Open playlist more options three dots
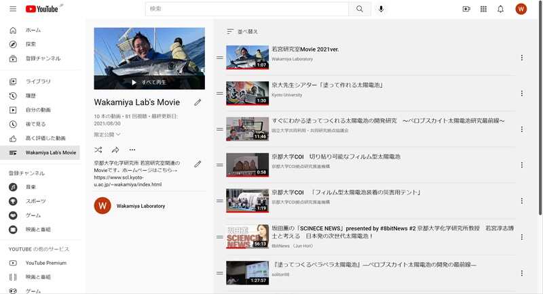543x294 pixels. coord(132,150)
